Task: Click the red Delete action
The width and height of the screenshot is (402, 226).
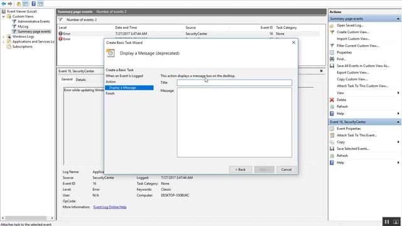Action: pyautogui.click(x=341, y=100)
